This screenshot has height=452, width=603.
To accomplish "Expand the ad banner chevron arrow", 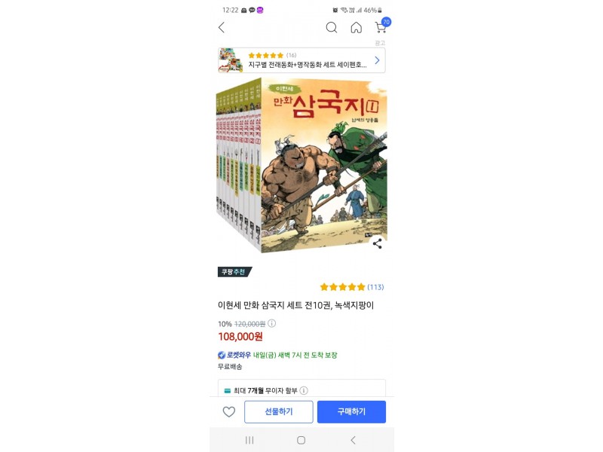I will [x=378, y=60].
